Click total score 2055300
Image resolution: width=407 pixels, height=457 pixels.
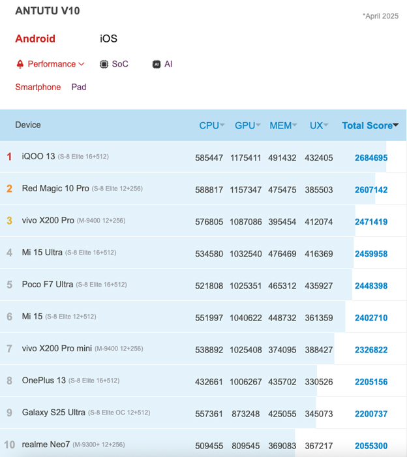click(x=371, y=446)
